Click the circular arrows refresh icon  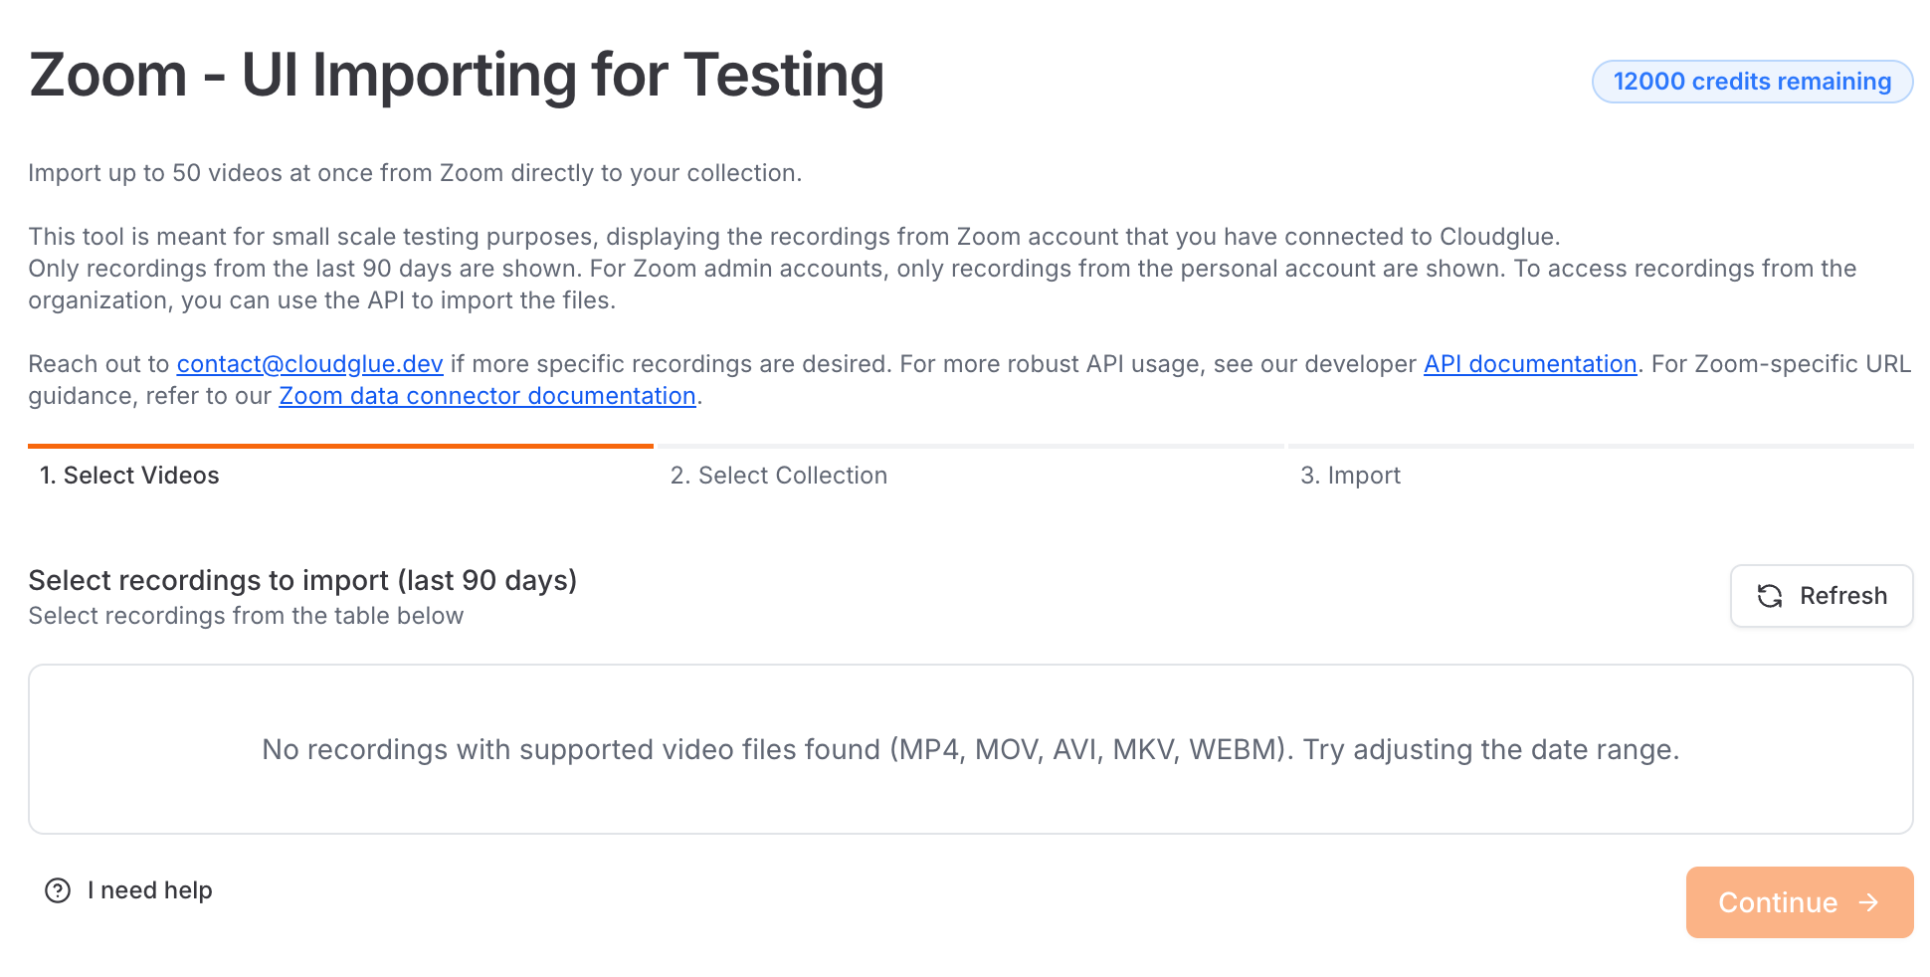pyautogui.click(x=1770, y=596)
